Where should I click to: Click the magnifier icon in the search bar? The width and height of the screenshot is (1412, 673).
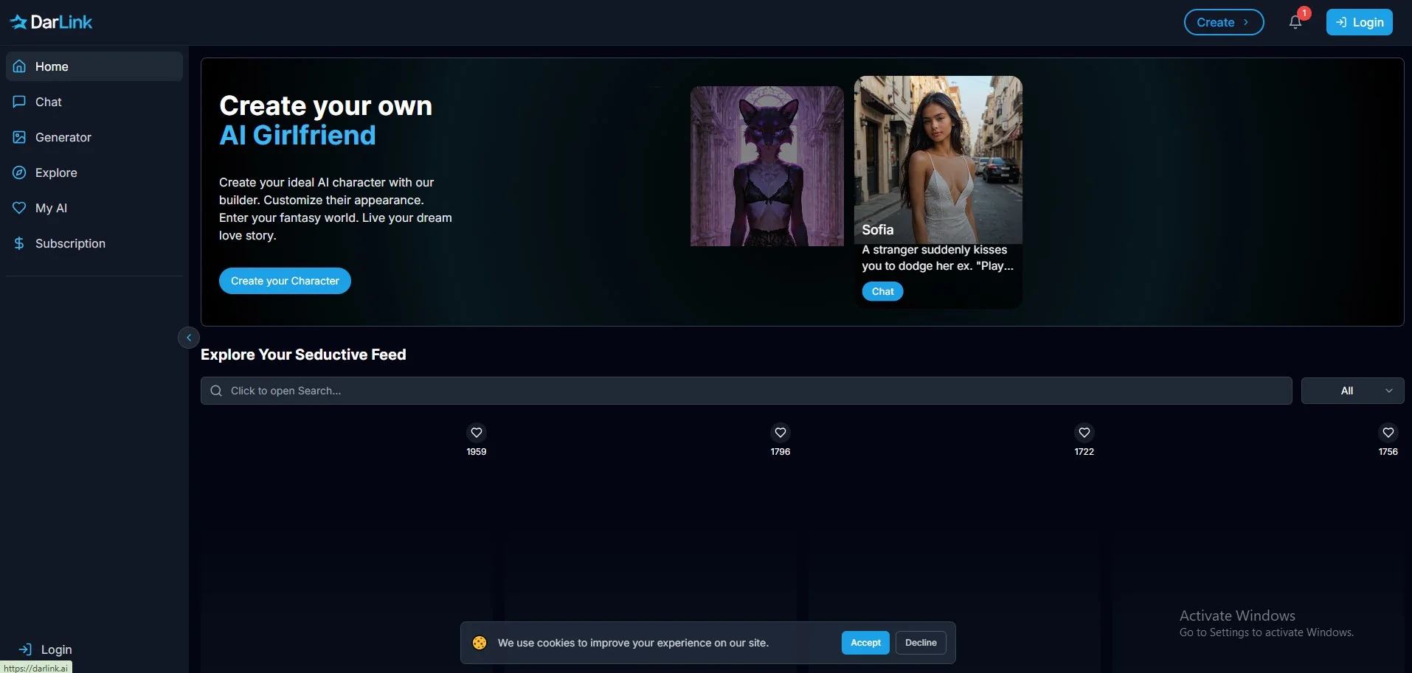pyautogui.click(x=215, y=391)
